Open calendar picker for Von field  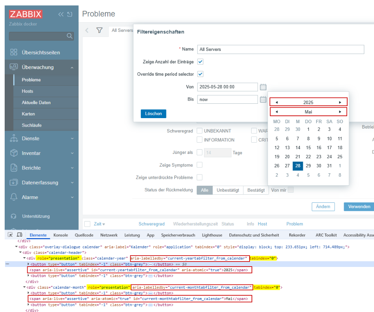pos(263,87)
